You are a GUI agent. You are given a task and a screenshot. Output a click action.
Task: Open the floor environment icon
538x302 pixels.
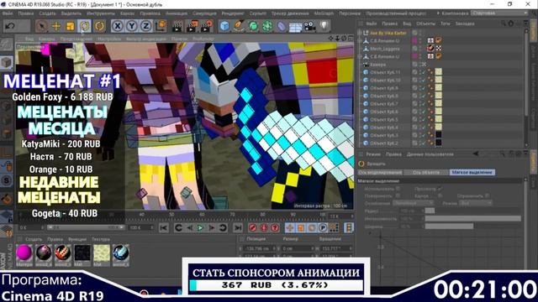click(x=295, y=26)
